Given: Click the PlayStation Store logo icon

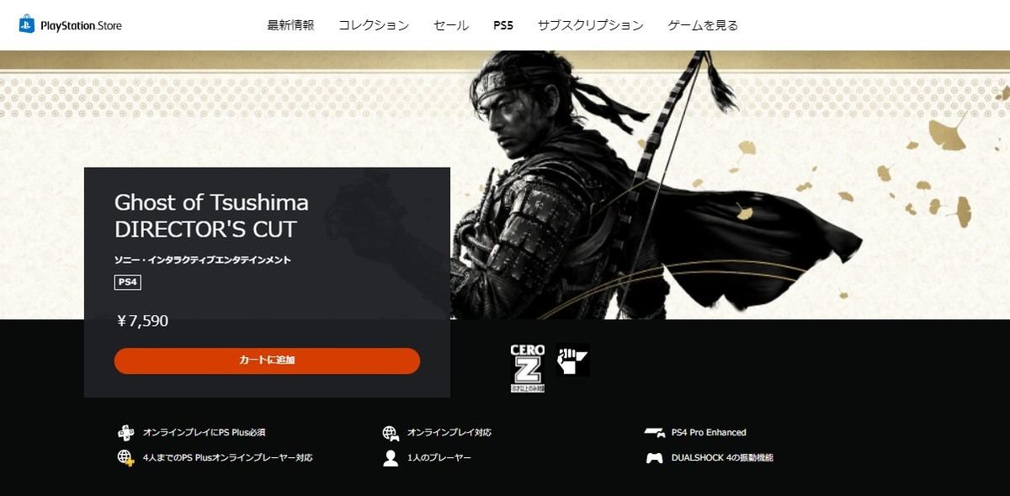Looking at the screenshot, I should click(27, 24).
